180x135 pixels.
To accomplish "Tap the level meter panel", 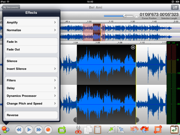I will (173, 83).
